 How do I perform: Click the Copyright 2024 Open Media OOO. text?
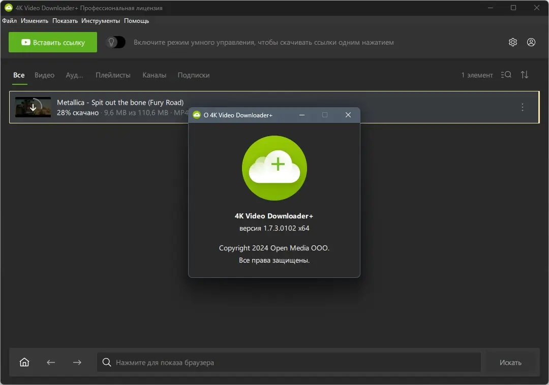[x=274, y=248]
